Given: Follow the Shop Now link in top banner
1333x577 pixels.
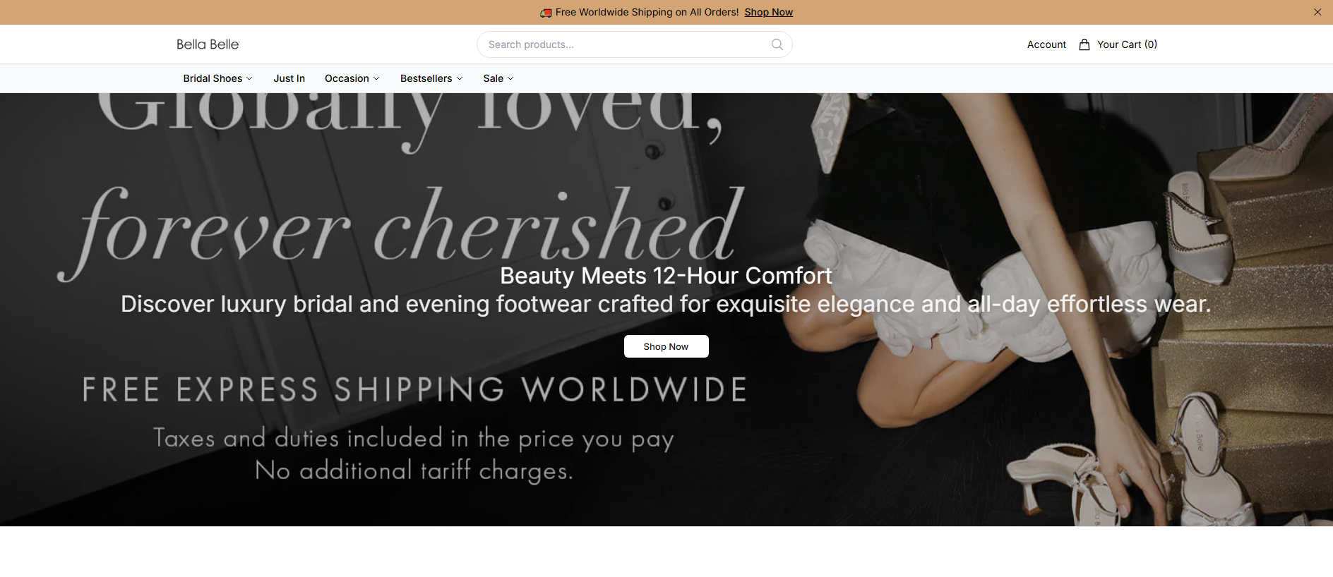Looking at the screenshot, I should pyautogui.click(x=768, y=12).
